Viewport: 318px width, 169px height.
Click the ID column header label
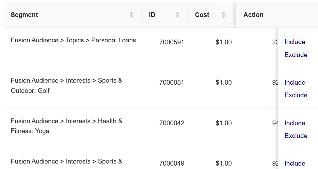152,15
